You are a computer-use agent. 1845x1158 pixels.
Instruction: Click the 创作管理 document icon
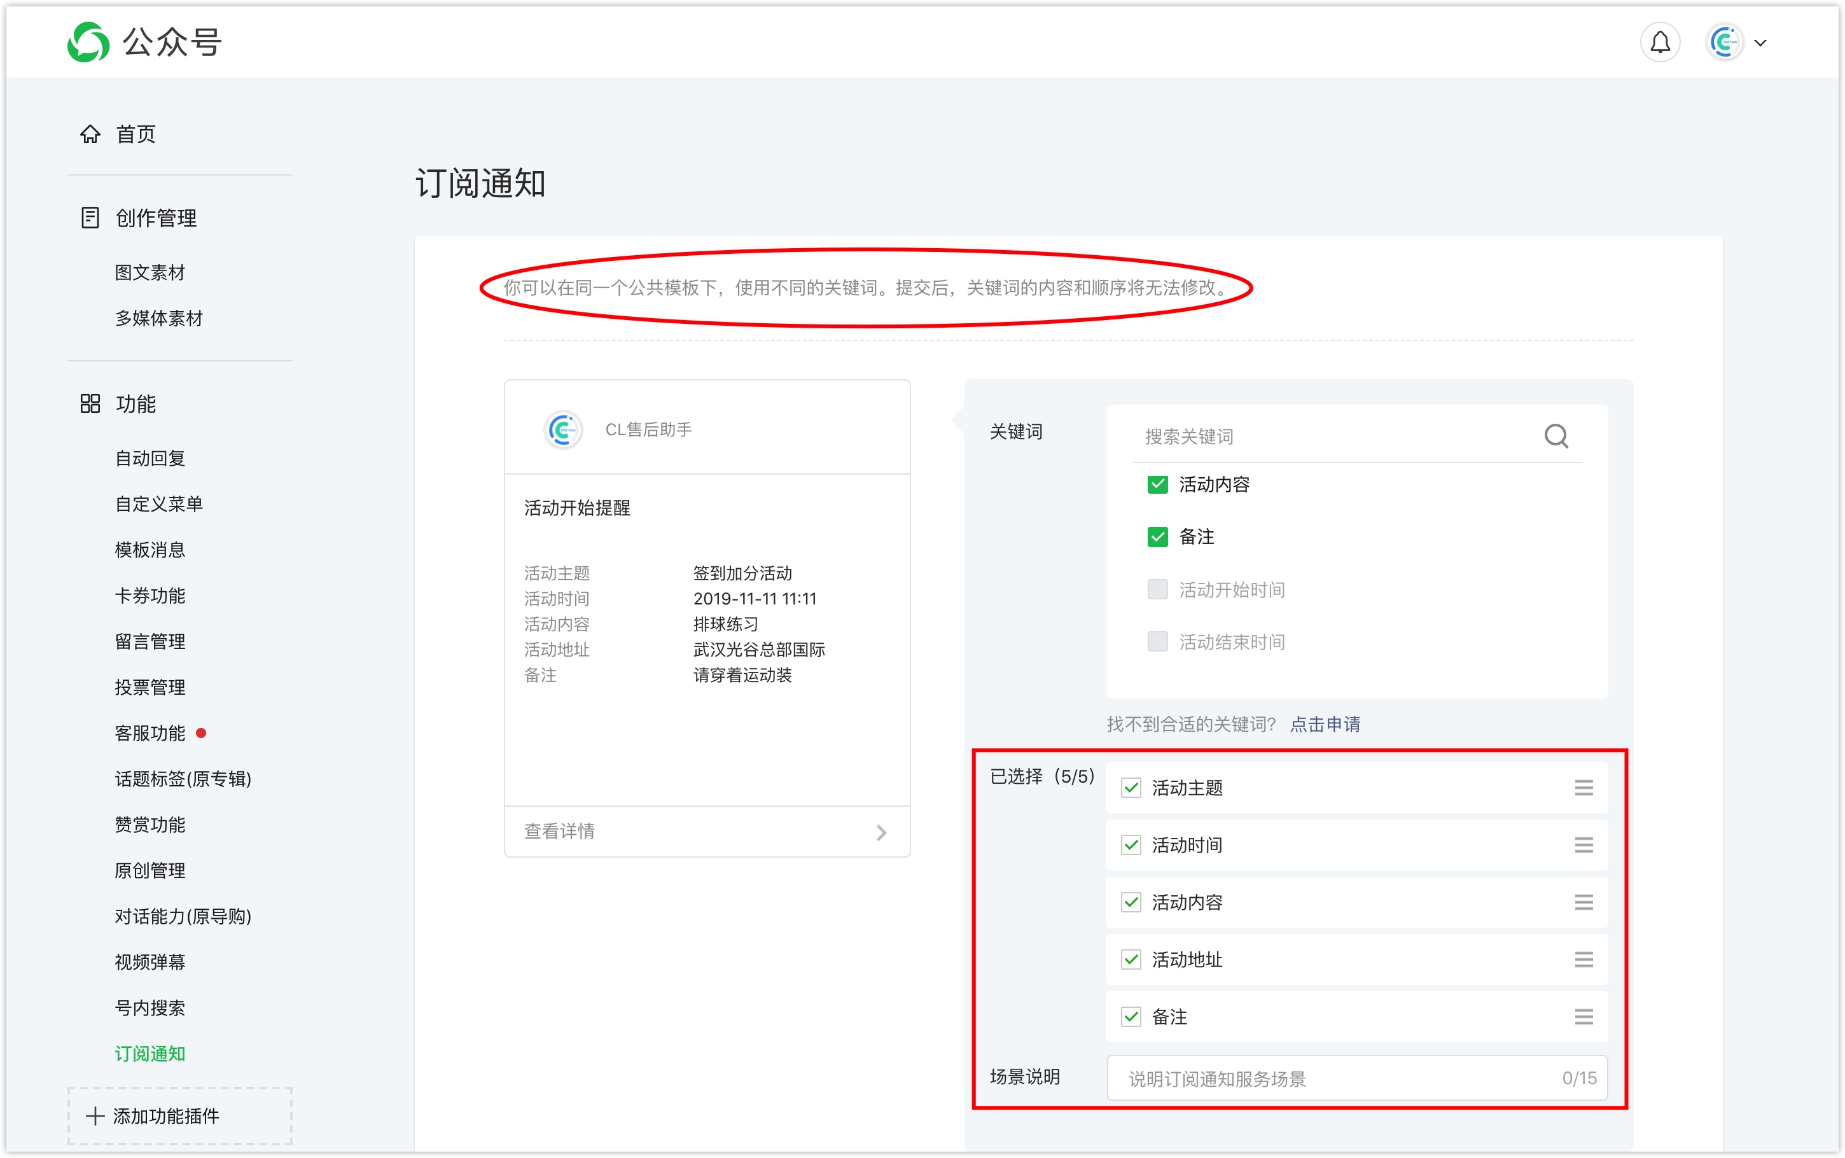pyautogui.click(x=90, y=218)
